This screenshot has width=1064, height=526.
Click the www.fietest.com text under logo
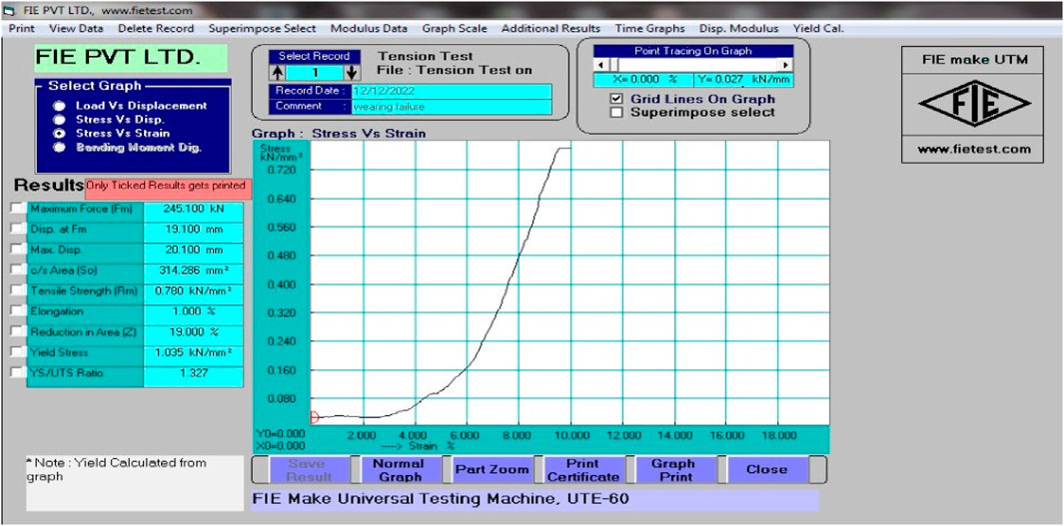tap(974, 149)
